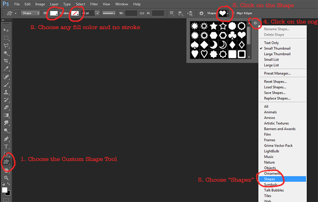Open the Shape tool mode dropdown
The width and height of the screenshot is (318, 202).
point(31,13)
